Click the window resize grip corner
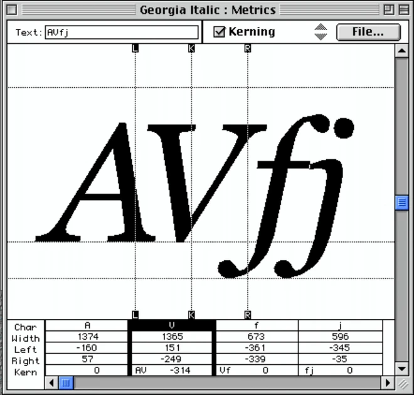This screenshot has width=414, height=395. pos(402,383)
